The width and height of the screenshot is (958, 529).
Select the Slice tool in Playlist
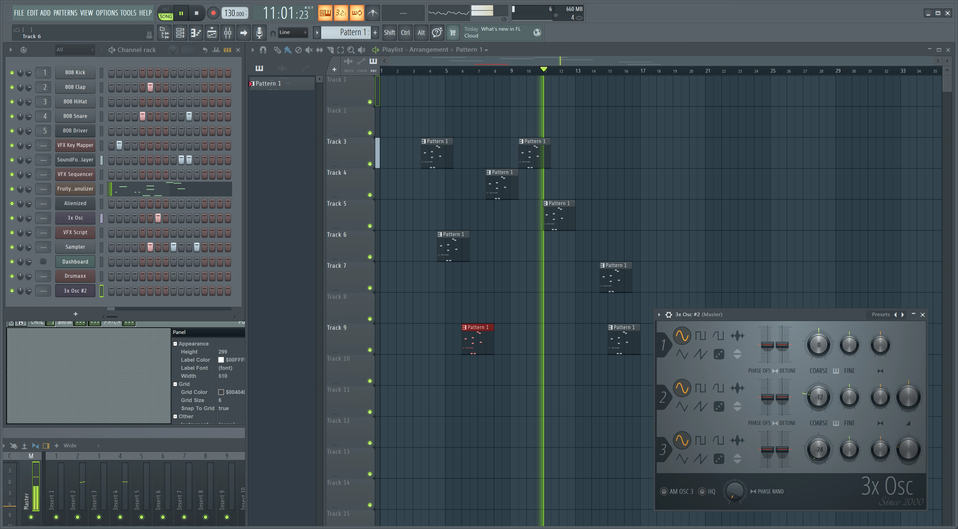coord(330,50)
